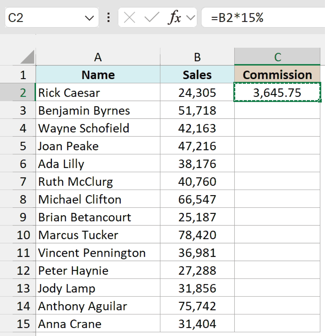This screenshot has height=336, width=325.
Task: Click the Select All corner triangle
Action: (27, 57)
